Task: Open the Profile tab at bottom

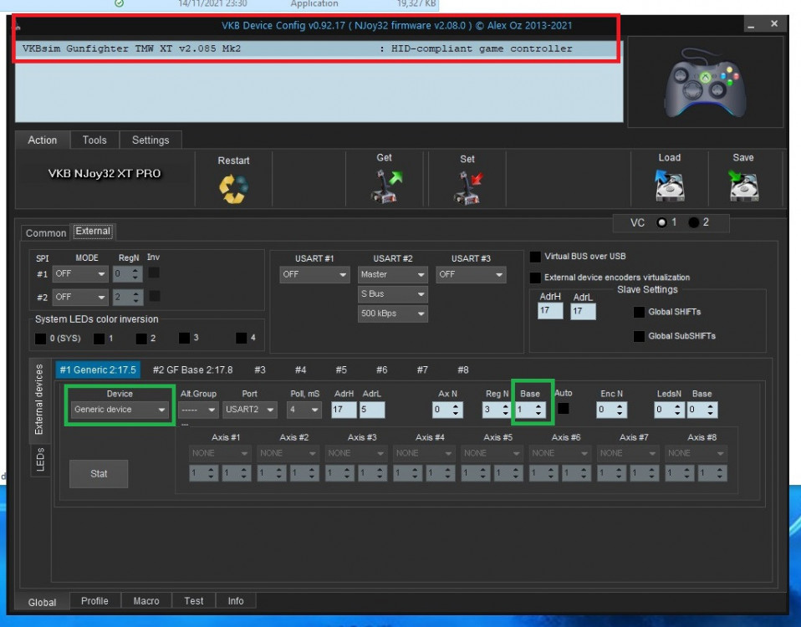Action: click(94, 601)
